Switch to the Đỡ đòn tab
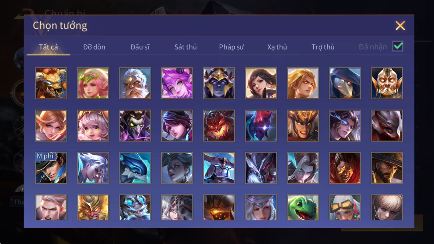The height and width of the screenshot is (244, 434). pos(94,47)
